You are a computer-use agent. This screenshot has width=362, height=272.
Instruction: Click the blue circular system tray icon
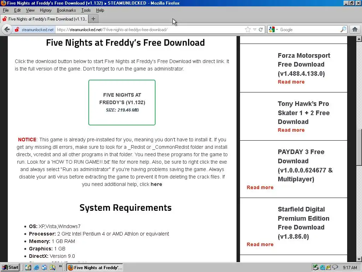tap(322, 268)
